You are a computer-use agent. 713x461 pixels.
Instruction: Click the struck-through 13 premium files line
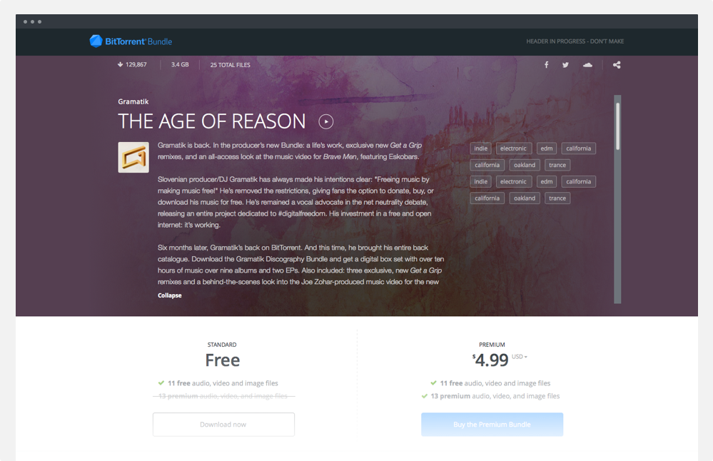(x=223, y=396)
